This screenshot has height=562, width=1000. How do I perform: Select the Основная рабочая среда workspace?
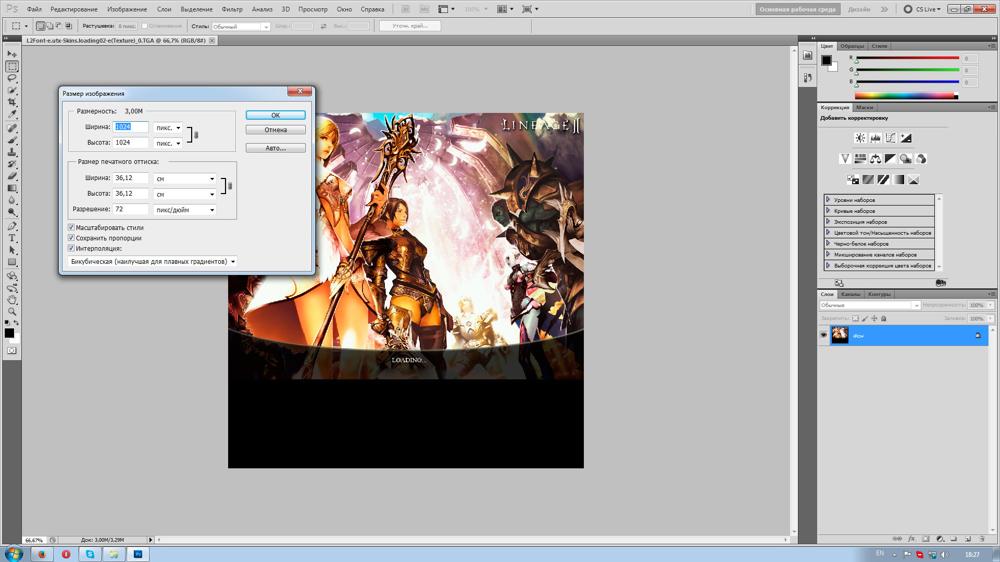[x=797, y=9]
